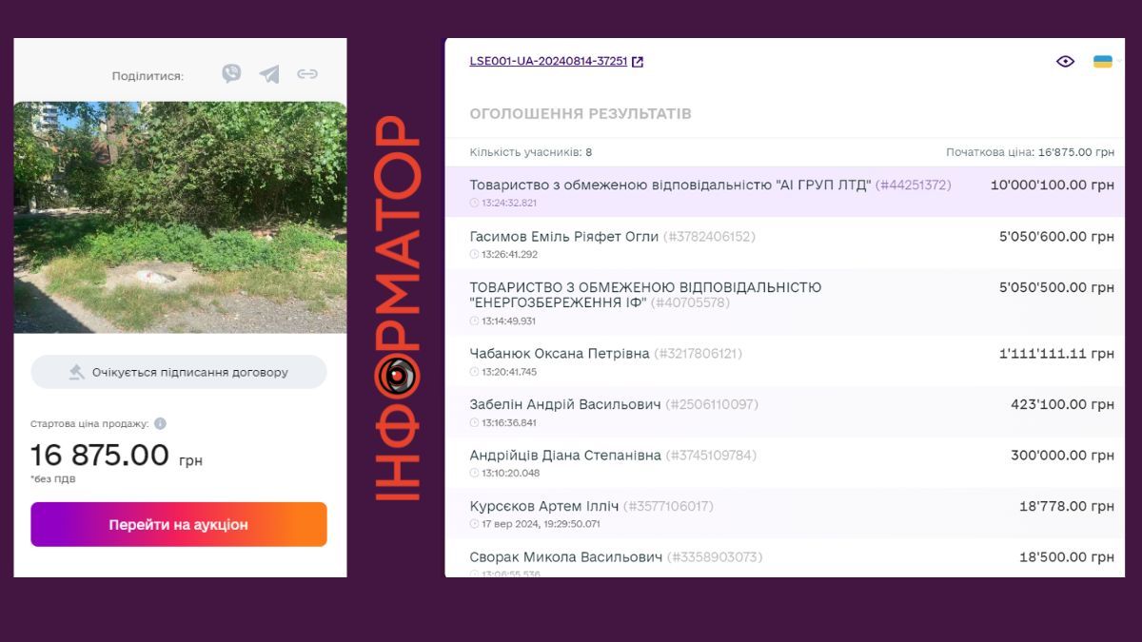Toggle the eye visibility icon in header
The image size is (1142, 642).
tap(1065, 62)
